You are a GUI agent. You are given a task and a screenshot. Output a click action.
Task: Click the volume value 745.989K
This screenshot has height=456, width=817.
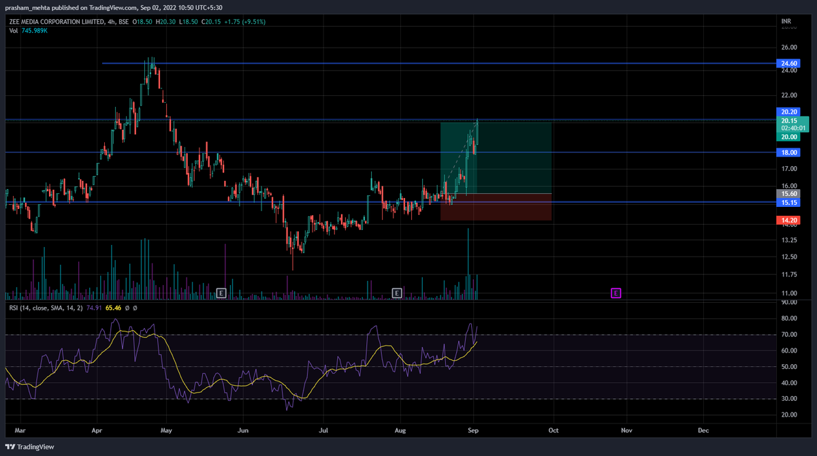point(35,31)
